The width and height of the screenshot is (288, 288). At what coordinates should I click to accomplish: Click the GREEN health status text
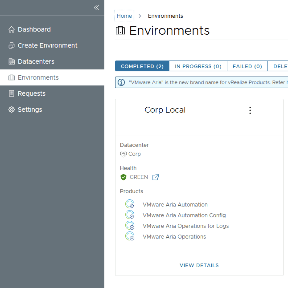coord(139,177)
